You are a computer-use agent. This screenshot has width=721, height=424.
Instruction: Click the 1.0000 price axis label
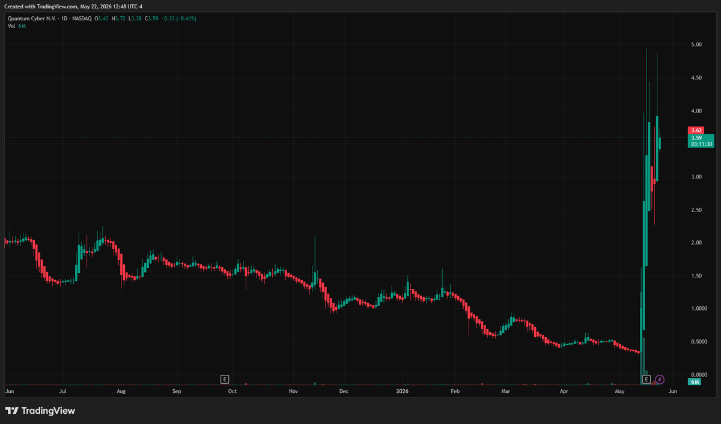pyautogui.click(x=699, y=309)
